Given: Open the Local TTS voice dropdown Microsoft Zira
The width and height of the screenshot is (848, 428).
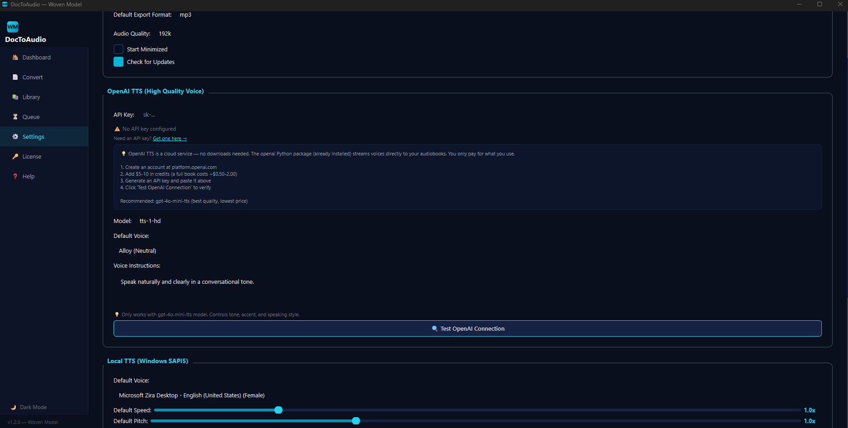Looking at the screenshot, I should (x=191, y=396).
